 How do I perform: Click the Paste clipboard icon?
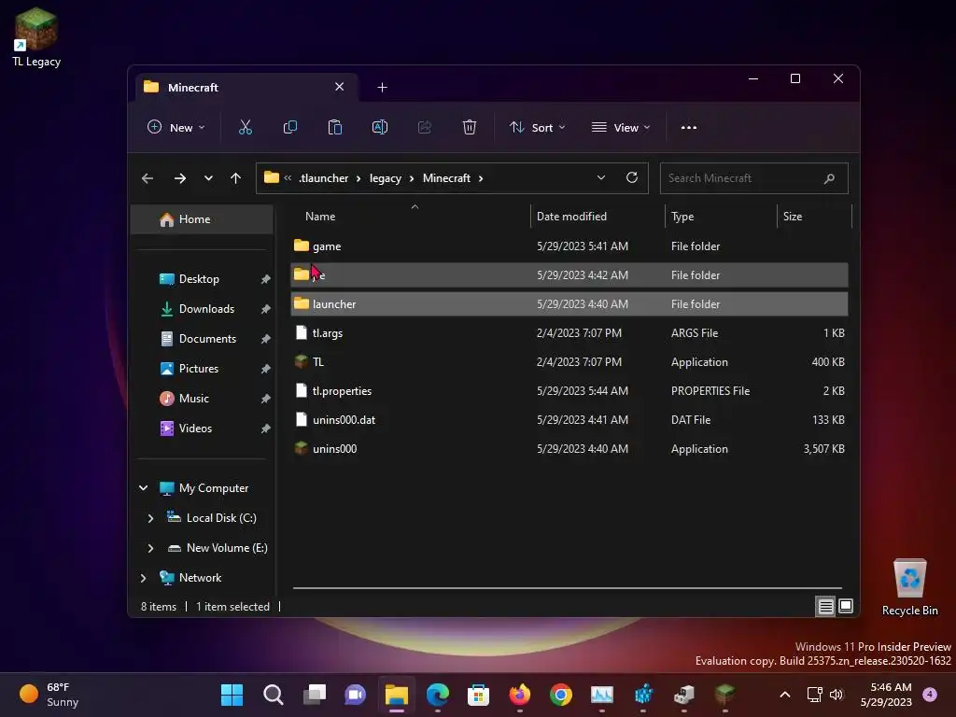(335, 127)
